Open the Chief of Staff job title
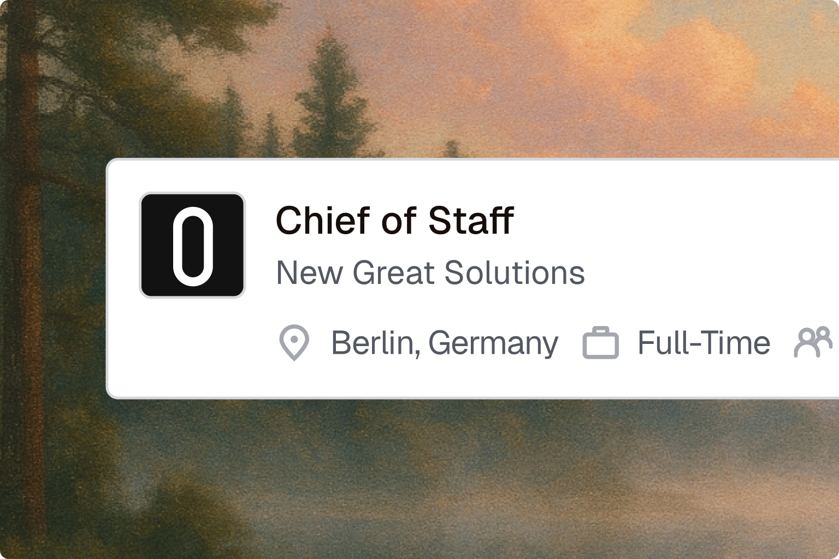This screenshot has height=559, width=839. [x=394, y=221]
